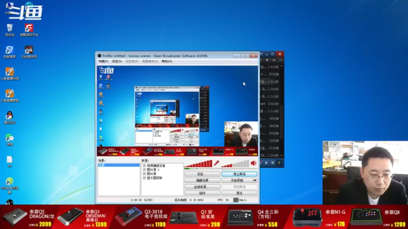Image resolution: width=408 pixels, height=229 pixels.
Task: Click the list-view icon in the dark window
Action: coord(278,163)
